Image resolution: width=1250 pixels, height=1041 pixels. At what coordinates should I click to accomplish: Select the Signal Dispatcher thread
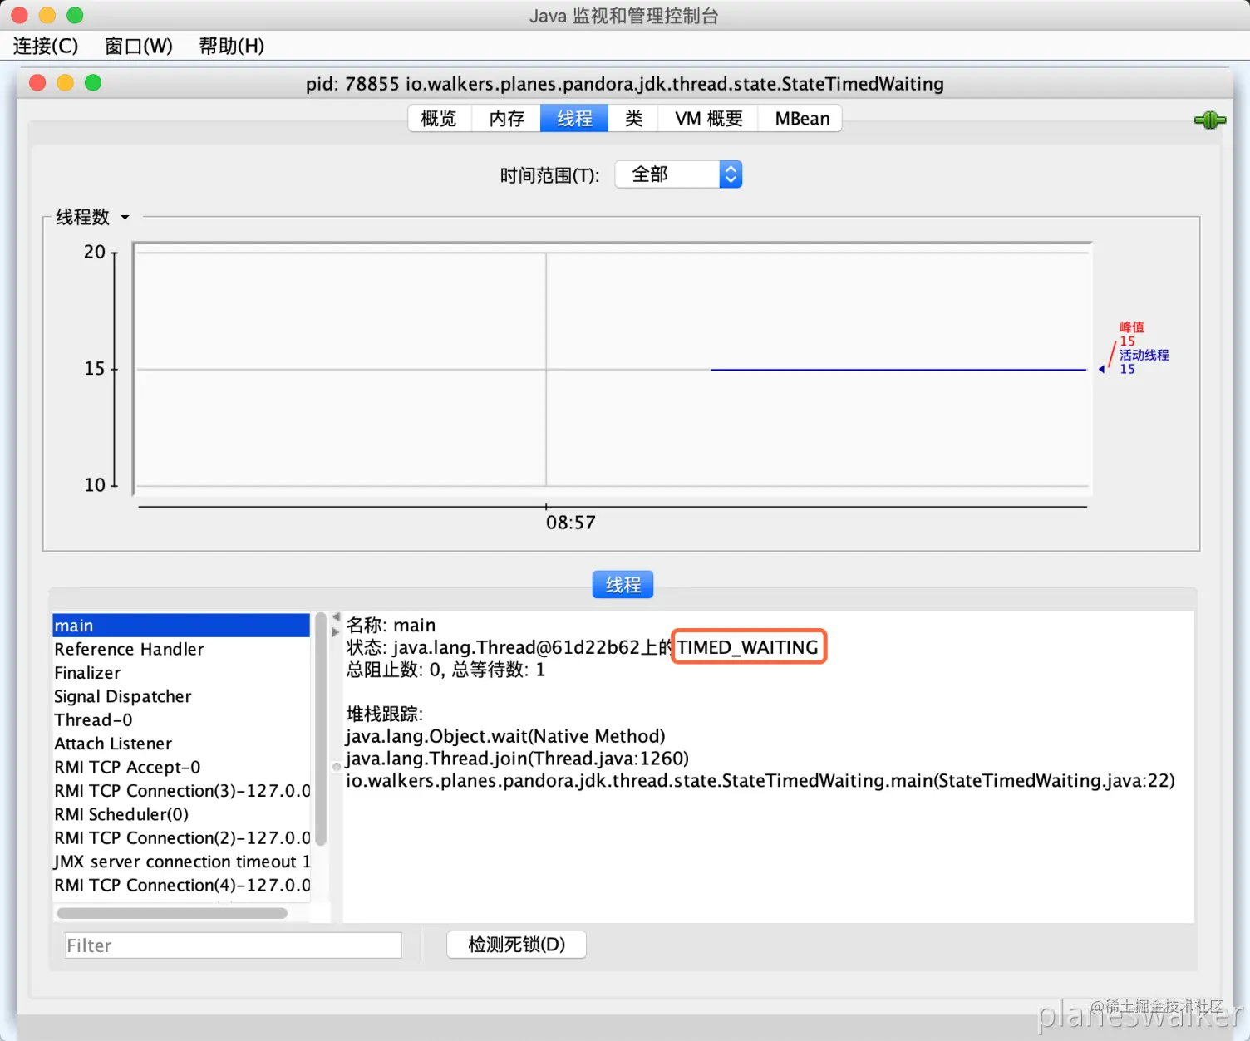coord(122,696)
